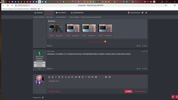Open the drafts save dropdown

[106, 77]
